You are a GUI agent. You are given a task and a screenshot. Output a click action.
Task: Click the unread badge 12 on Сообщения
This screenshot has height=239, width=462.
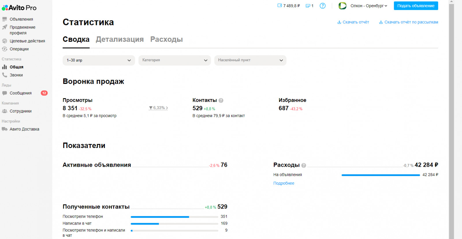(44, 93)
